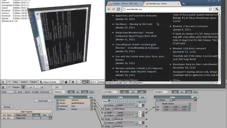This screenshot has width=227, height=128.
Task: Click the Add Property button
Action: (27, 112)
